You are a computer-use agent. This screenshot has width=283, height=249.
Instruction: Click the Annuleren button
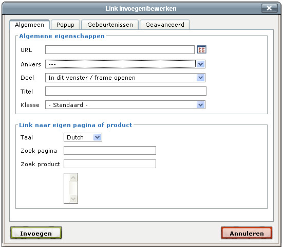(x=247, y=233)
